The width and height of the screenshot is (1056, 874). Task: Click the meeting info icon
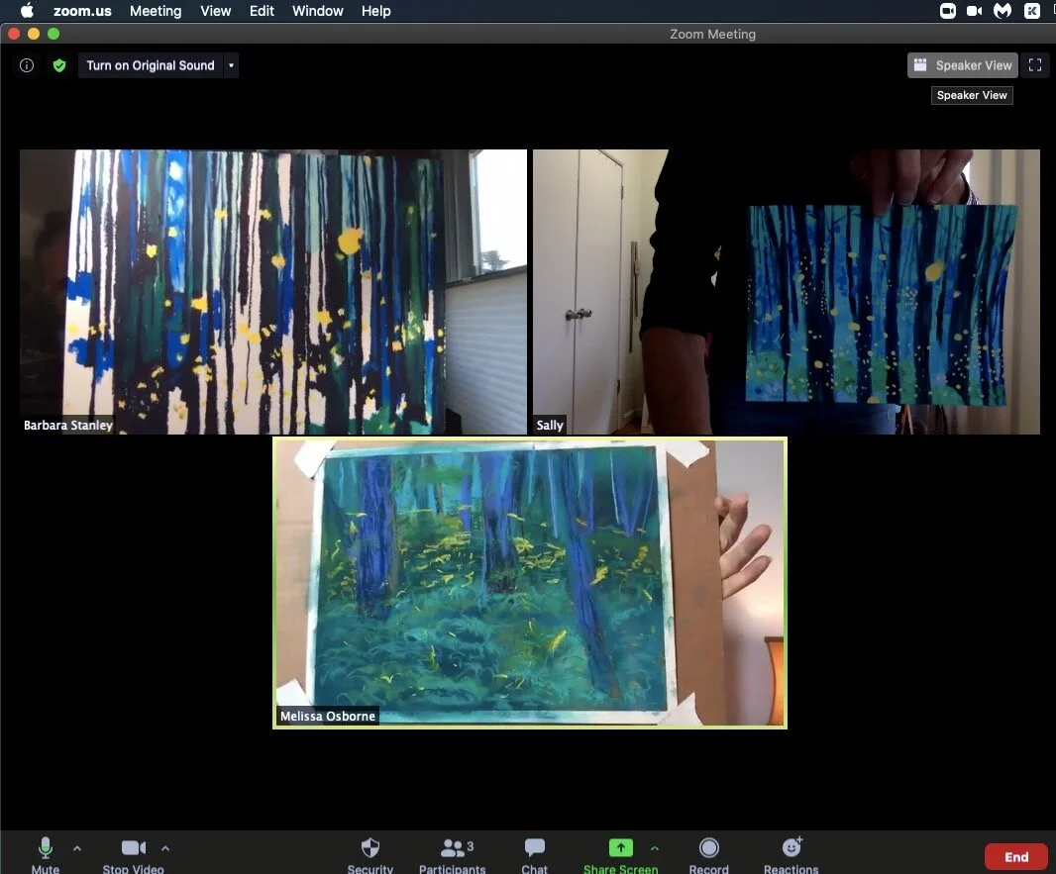[x=26, y=65]
